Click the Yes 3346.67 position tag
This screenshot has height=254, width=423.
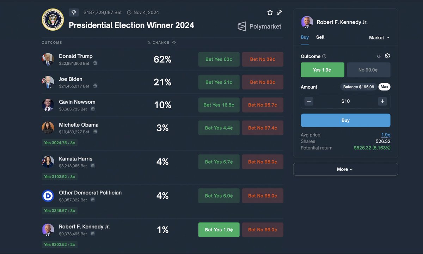[x=60, y=211]
